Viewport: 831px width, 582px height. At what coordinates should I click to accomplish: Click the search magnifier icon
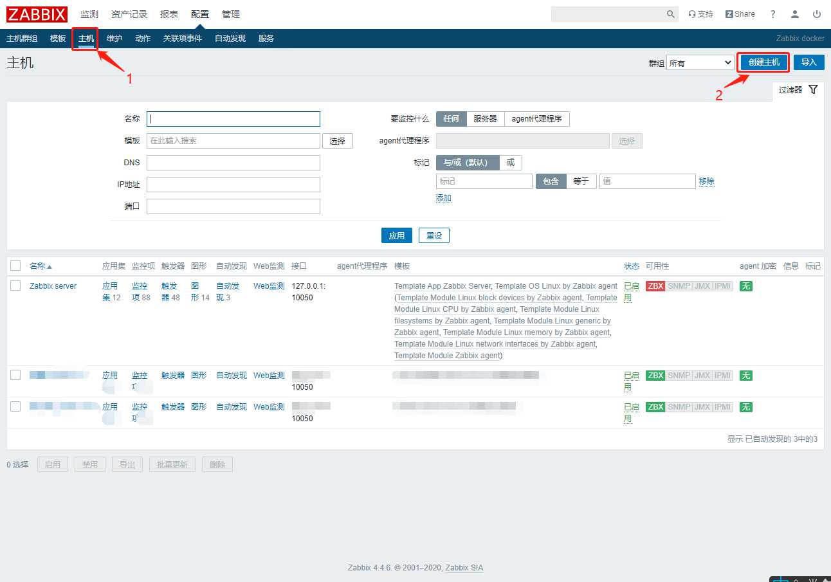pos(670,14)
